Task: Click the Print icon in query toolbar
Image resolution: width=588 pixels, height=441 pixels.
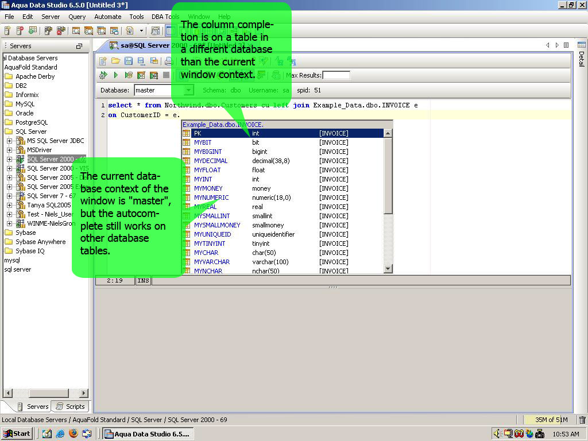Action: click(x=168, y=61)
